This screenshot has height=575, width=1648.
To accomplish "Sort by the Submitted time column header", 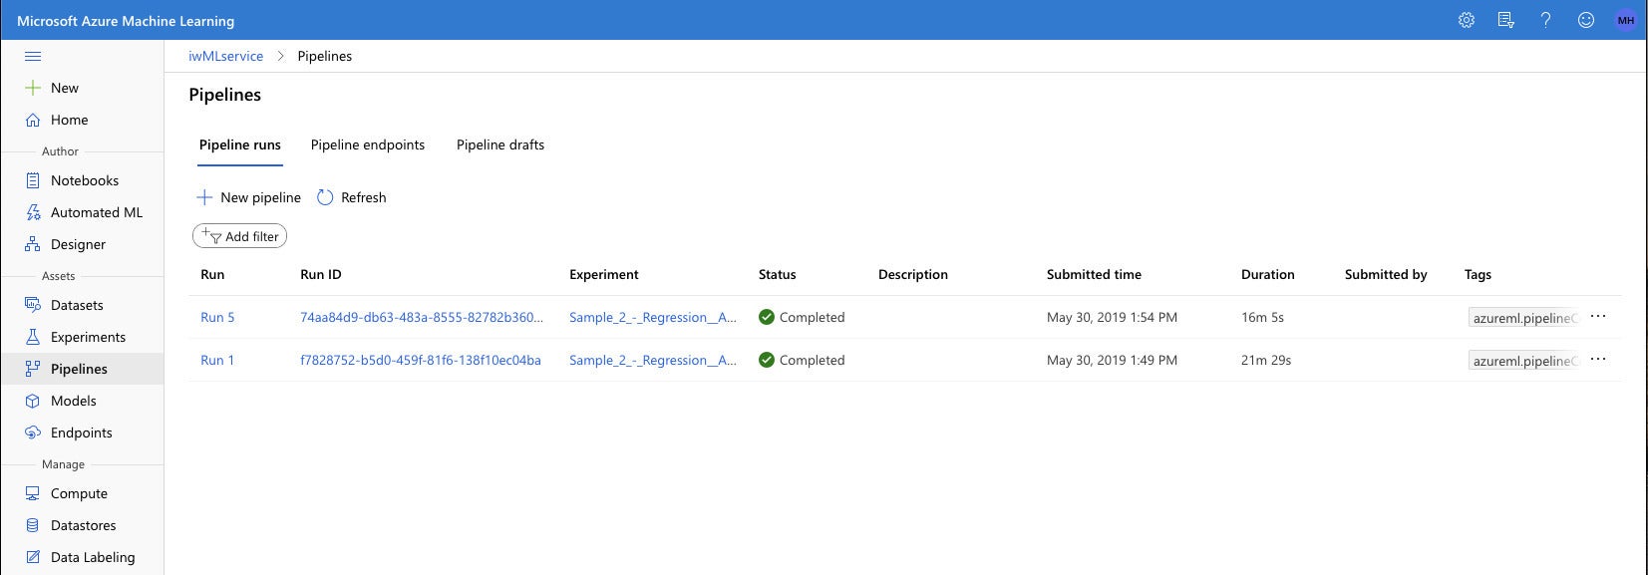I will [1094, 274].
